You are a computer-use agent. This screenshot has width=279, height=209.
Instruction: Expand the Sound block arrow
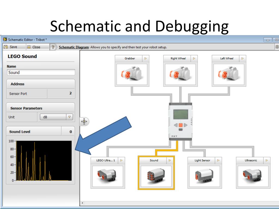pyautogui.click(x=170, y=160)
